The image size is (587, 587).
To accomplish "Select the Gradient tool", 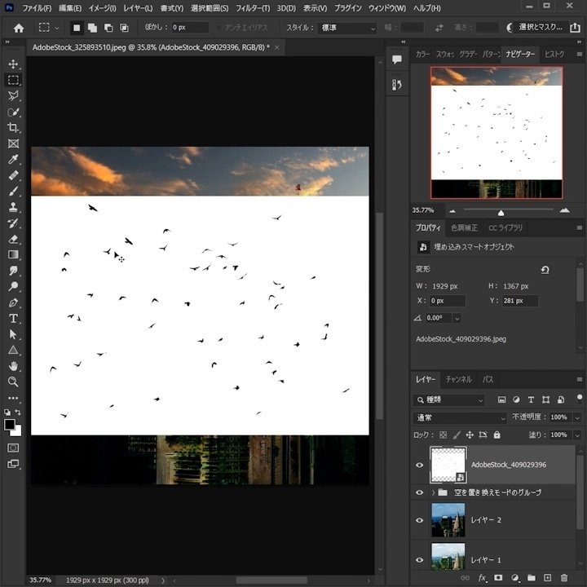I will (x=14, y=255).
